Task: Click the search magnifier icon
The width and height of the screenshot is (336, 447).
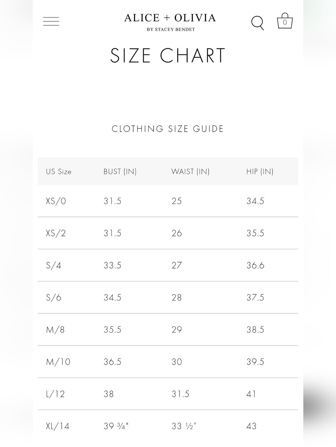Action: pos(258,23)
